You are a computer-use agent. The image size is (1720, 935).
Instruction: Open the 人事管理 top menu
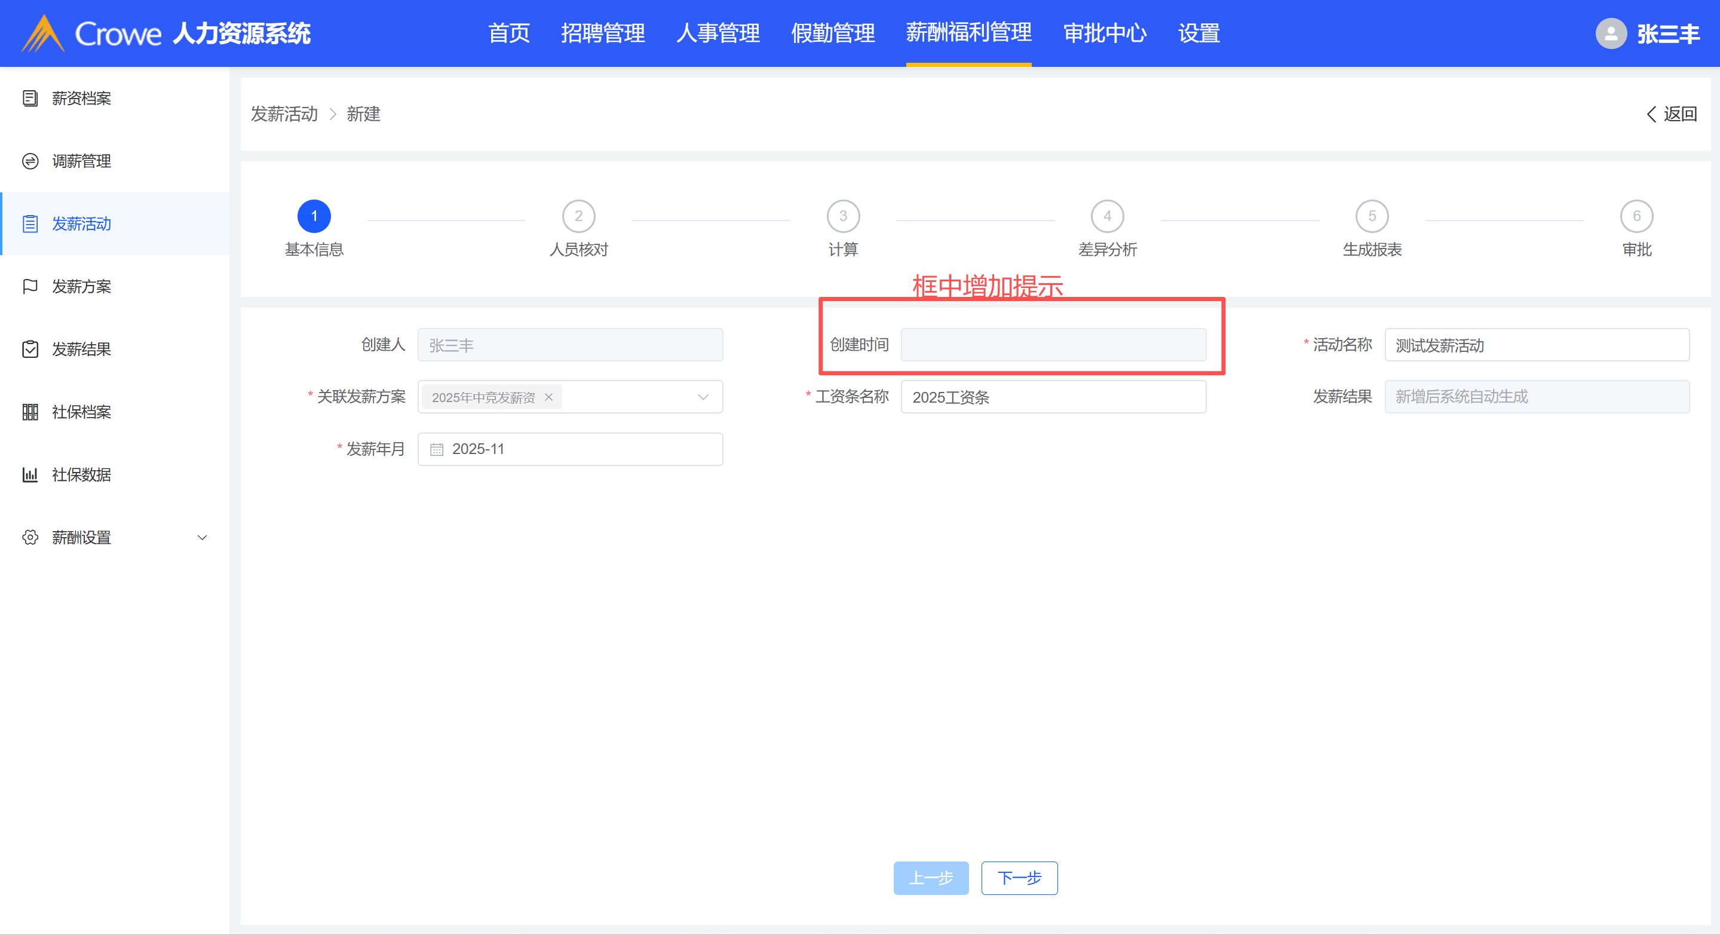point(718,33)
